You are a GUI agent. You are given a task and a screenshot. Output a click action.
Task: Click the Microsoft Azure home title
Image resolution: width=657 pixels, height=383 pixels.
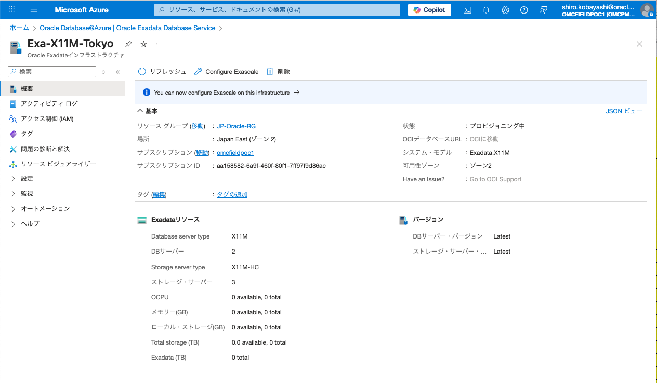[82, 10]
